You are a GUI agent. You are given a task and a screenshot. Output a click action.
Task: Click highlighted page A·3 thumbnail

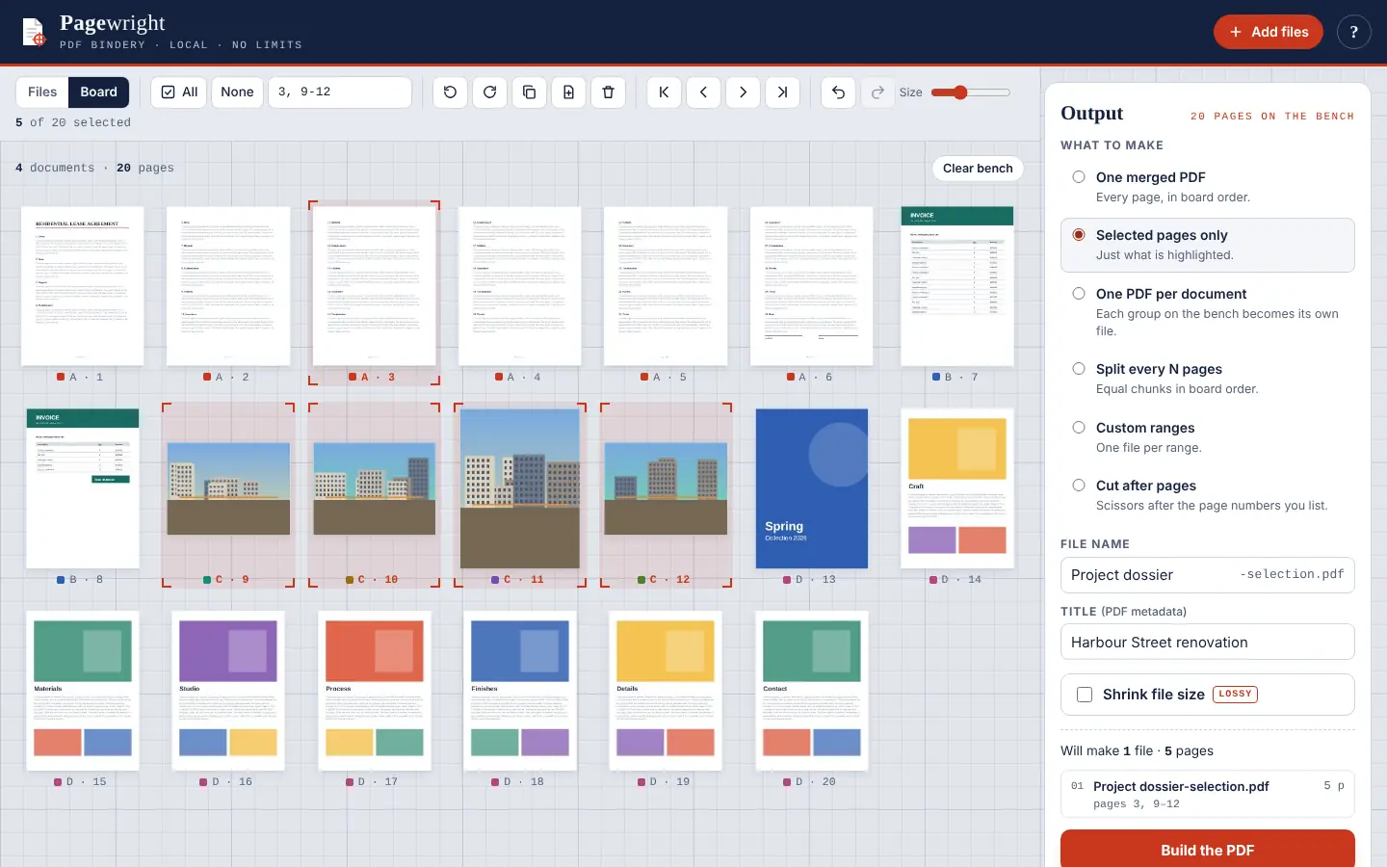click(x=375, y=286)
